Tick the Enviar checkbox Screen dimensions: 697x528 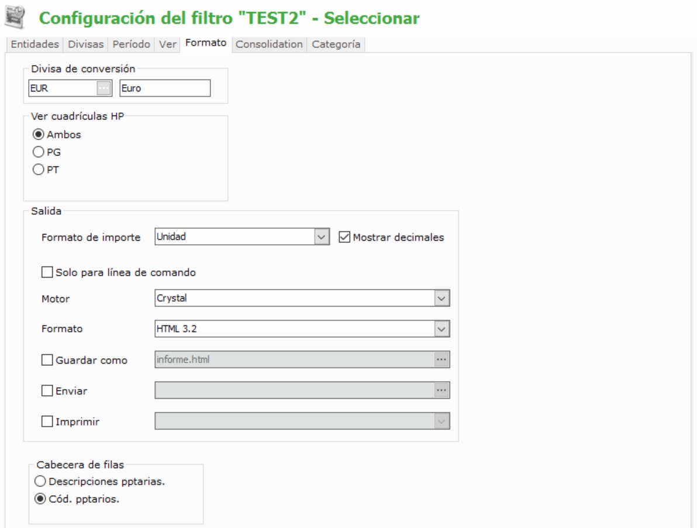pos(47,390)
